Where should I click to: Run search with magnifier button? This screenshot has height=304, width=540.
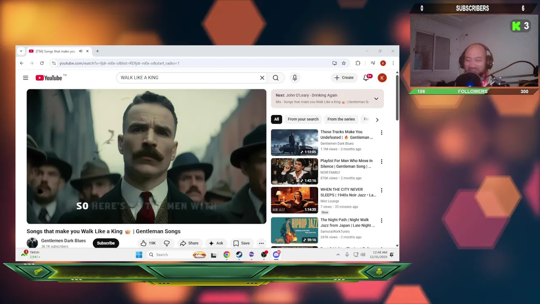[275, 78]
